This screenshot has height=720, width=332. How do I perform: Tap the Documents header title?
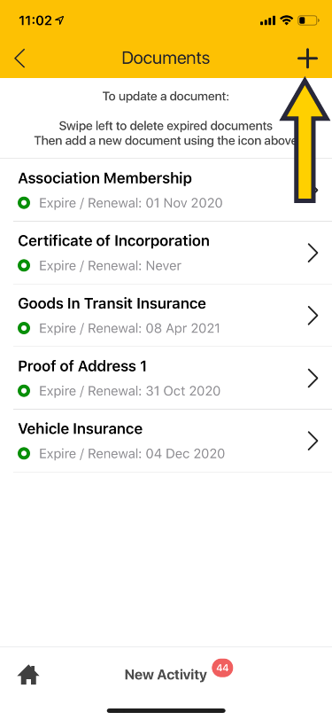(x=166, y=59)
